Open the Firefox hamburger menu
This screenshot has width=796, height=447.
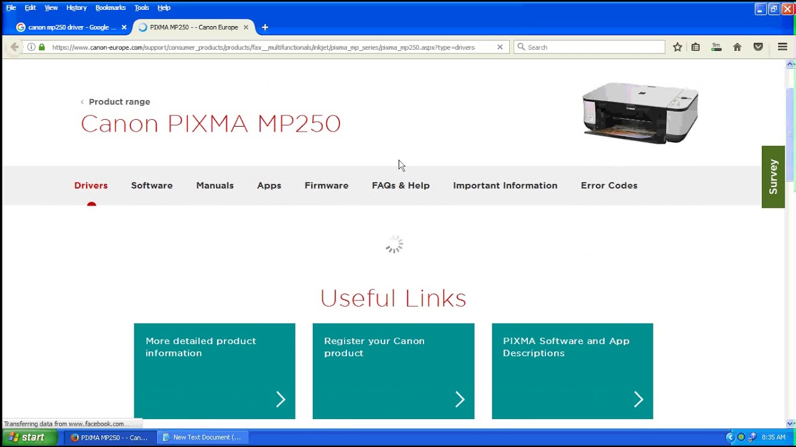coord(783,47)
